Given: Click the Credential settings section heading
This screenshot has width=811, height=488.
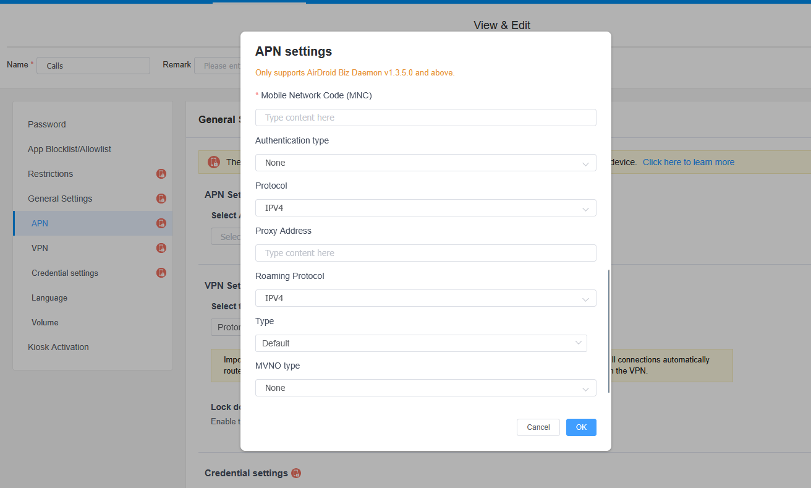Looking at the screenshot, I should (246, 473).
